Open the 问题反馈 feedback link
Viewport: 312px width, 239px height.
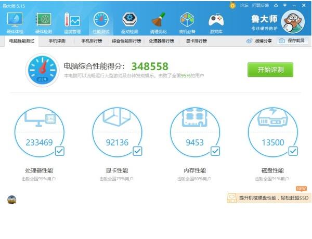(261, 5)
